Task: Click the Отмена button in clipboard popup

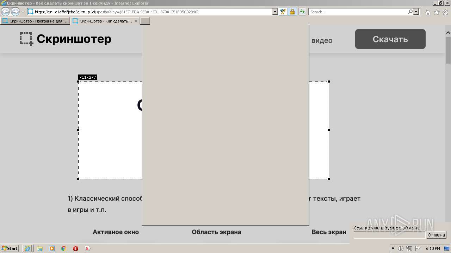Action: click(x=437, y=235)
